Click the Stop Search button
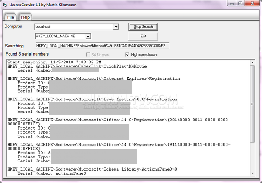The image size is (262, 183). [143, 27]
